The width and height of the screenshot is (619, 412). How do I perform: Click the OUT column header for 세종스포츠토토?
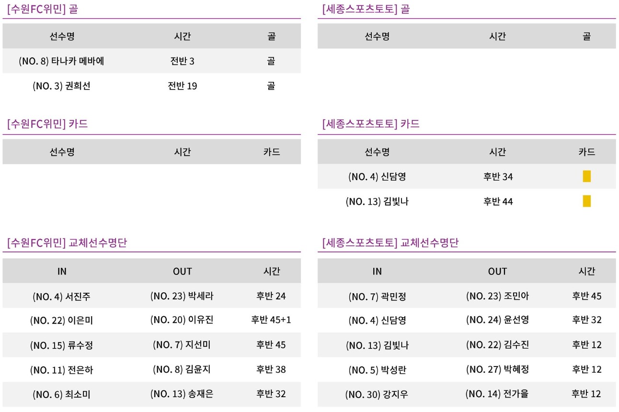(497, 271)
